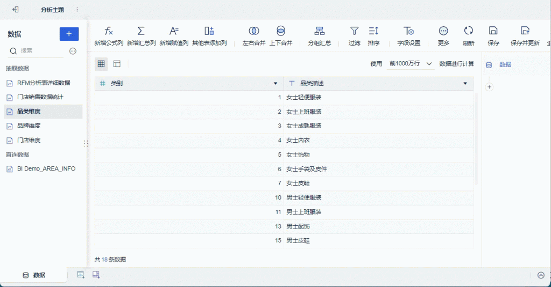Screen dimensions: 551x287
Task: Click the blue plus add data button
Action: (x=69, y=34)
